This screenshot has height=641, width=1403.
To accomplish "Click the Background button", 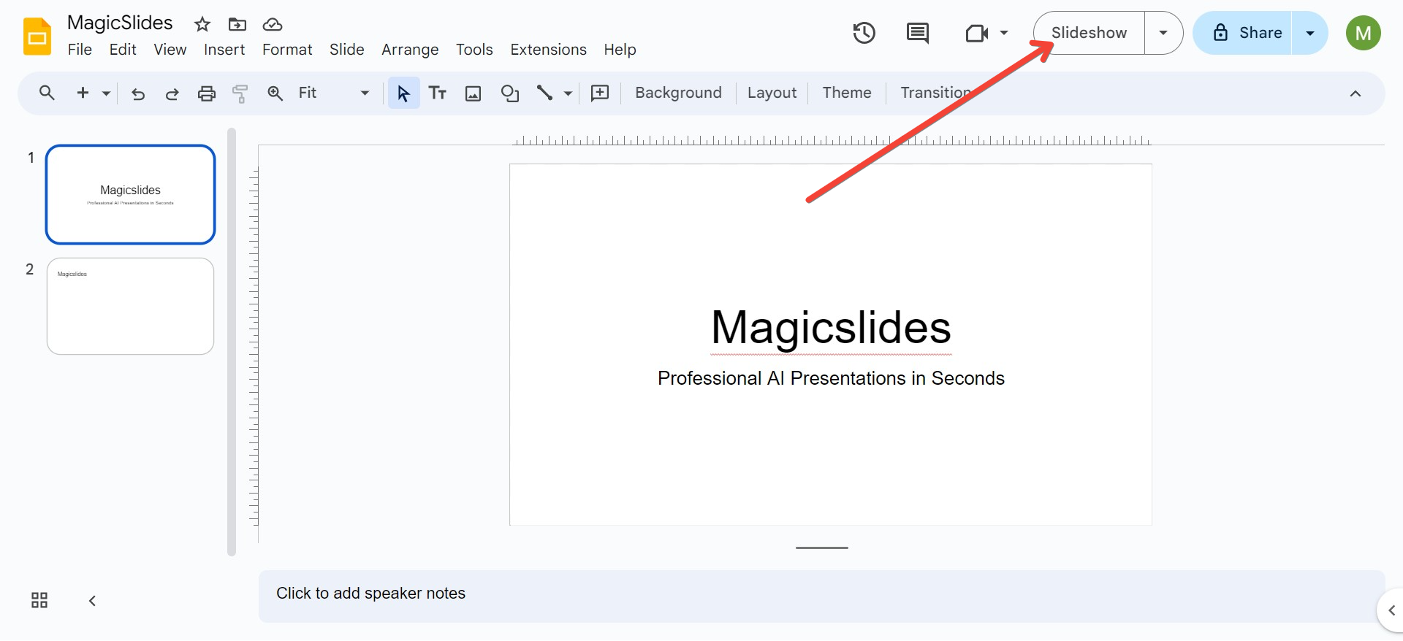I will pos(678,93).
